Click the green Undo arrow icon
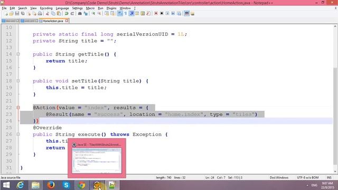The image size is (338, 190). (67, 14)
